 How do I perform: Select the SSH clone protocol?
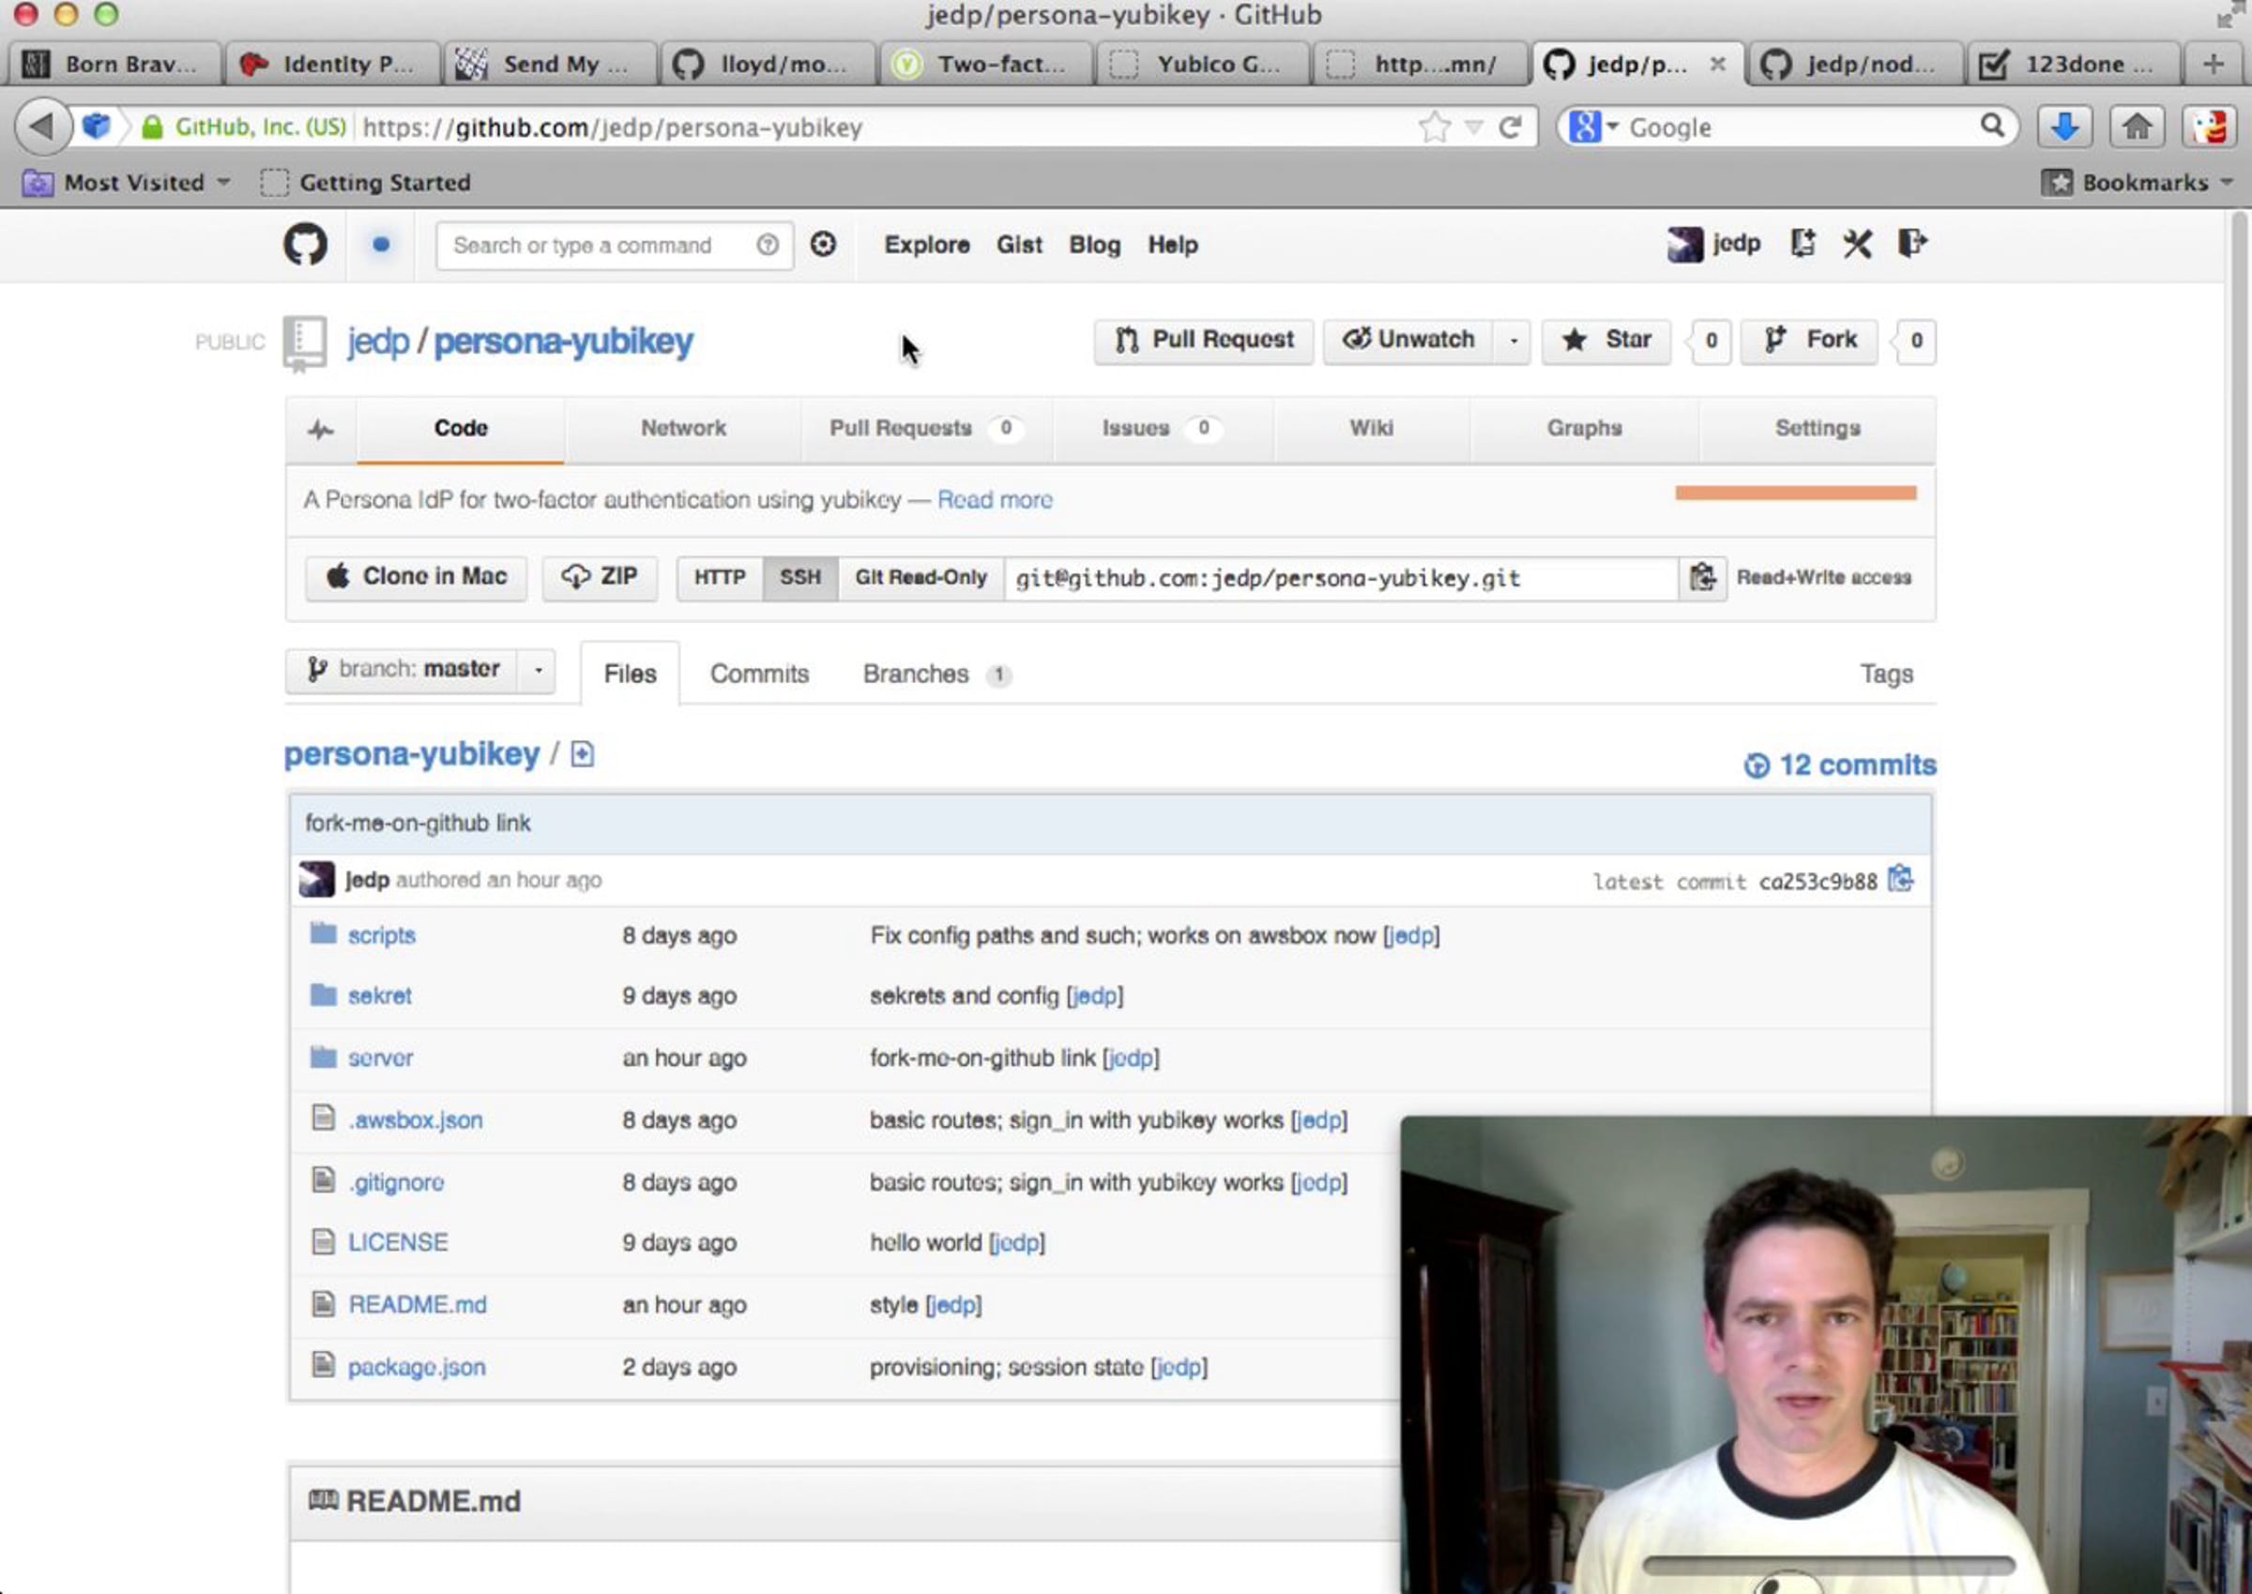[x=800, y=577]
